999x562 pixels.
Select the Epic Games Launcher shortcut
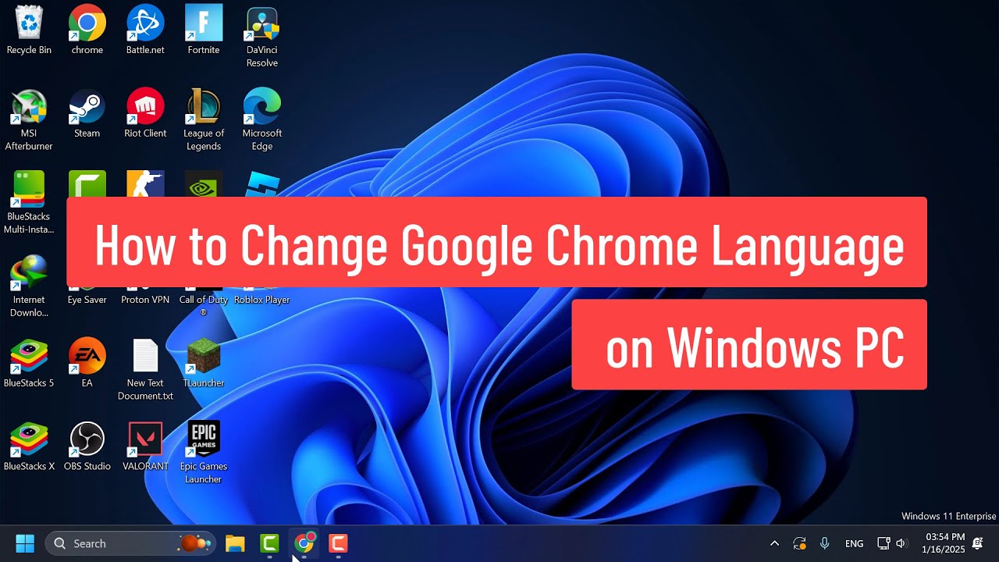[204, 454]
